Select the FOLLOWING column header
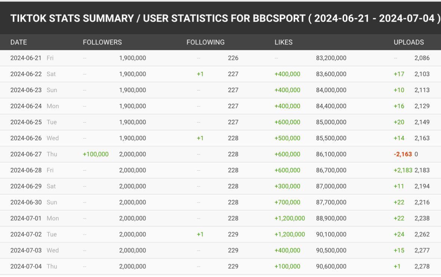 pos(205,42)
